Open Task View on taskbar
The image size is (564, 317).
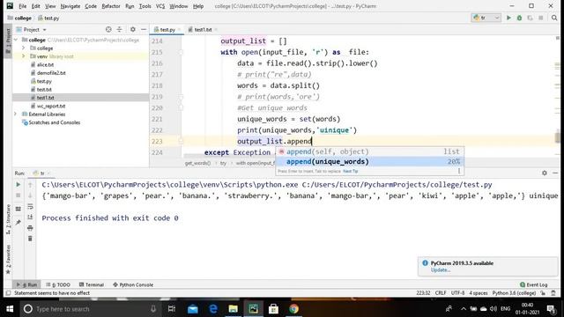point(172,309)
